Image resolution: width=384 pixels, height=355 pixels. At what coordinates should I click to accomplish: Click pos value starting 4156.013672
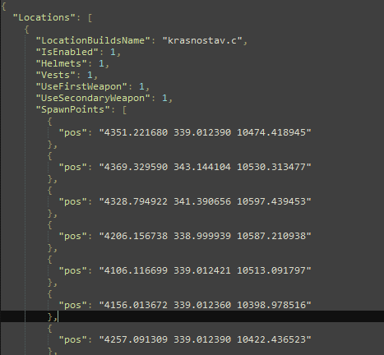(205, 305)
